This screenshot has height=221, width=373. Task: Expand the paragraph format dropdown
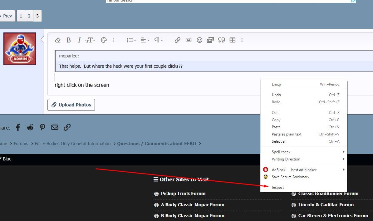tap(159, 40)
